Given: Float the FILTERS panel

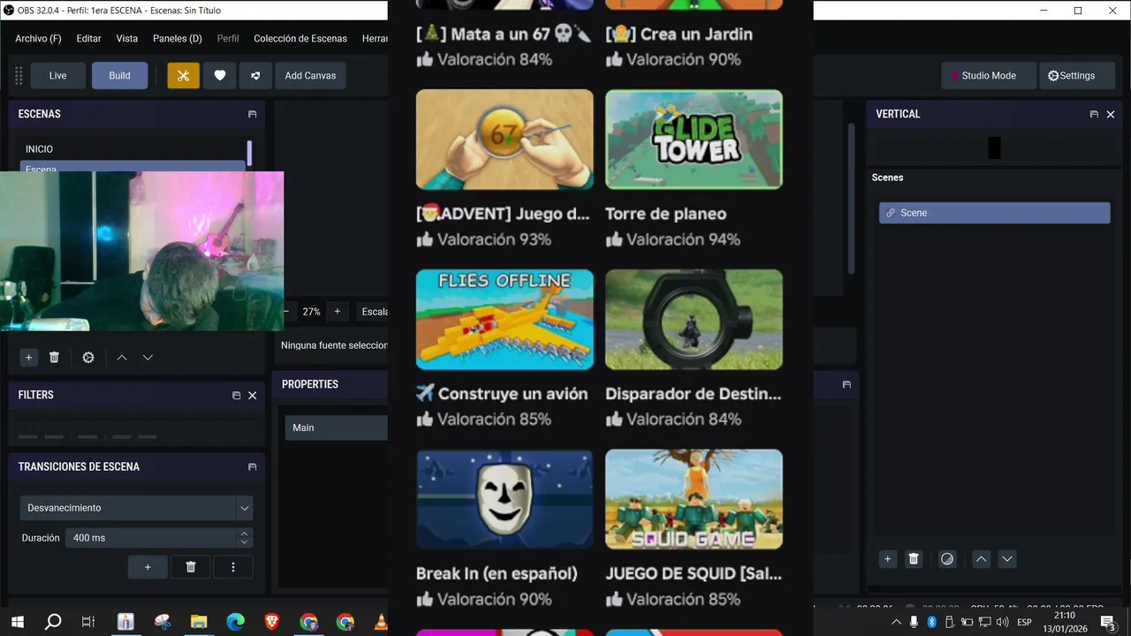Looking at the screenshot, I should (236, 396).
